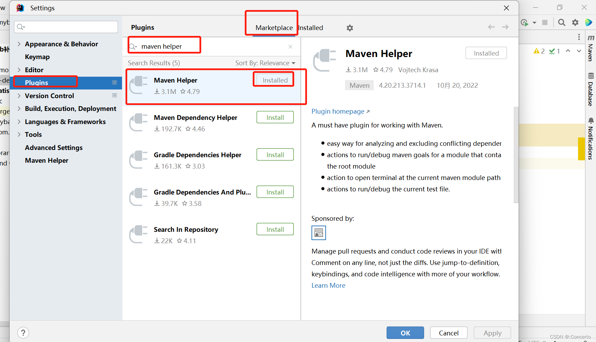Image resolution: width=596 pixels, height=342 pixels.
Task: Open the Sort By: Relevance dropdown
Action: coord(265,63)
